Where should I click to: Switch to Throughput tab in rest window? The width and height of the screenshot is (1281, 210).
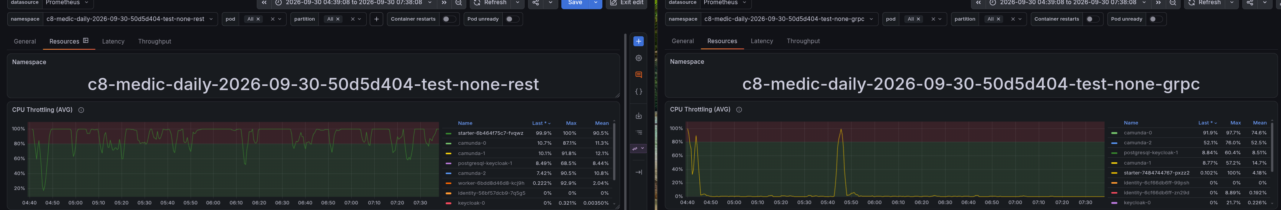tap(155, 42)
